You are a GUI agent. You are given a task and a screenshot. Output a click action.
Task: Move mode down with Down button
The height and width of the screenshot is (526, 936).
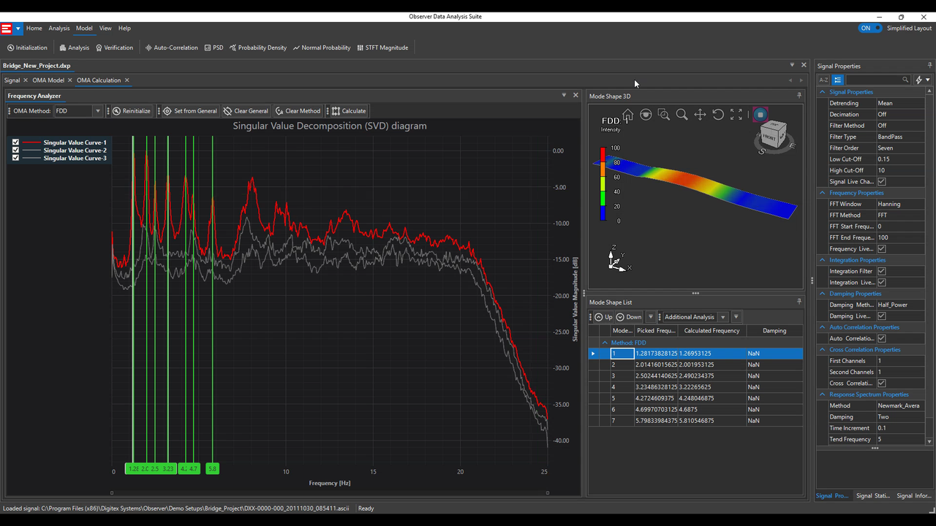pos(629,317)
